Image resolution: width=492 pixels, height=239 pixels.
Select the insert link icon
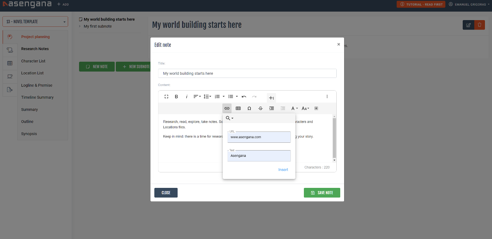click(x=227, y=108)
